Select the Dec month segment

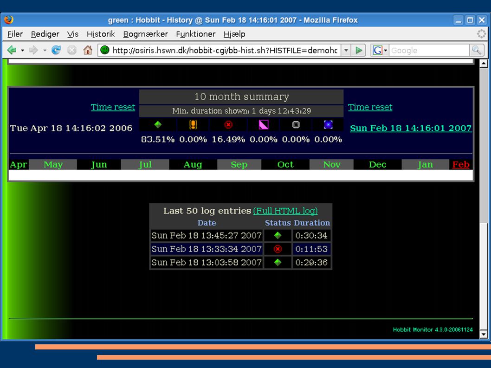377,164
